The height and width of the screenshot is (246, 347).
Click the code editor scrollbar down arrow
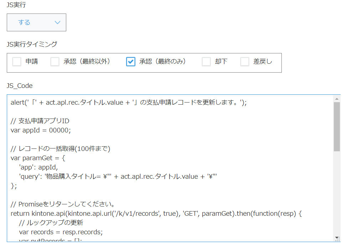click(337, 238)
